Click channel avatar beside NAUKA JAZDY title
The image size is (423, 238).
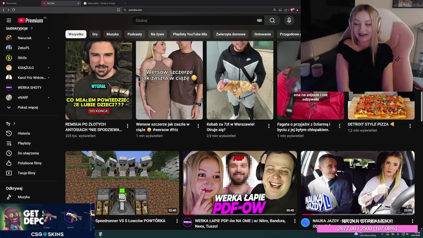305,222
